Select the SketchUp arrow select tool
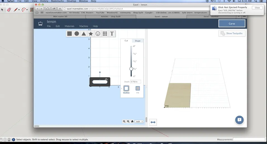Viewport: 267px width, 144px height. coord(2,10)
